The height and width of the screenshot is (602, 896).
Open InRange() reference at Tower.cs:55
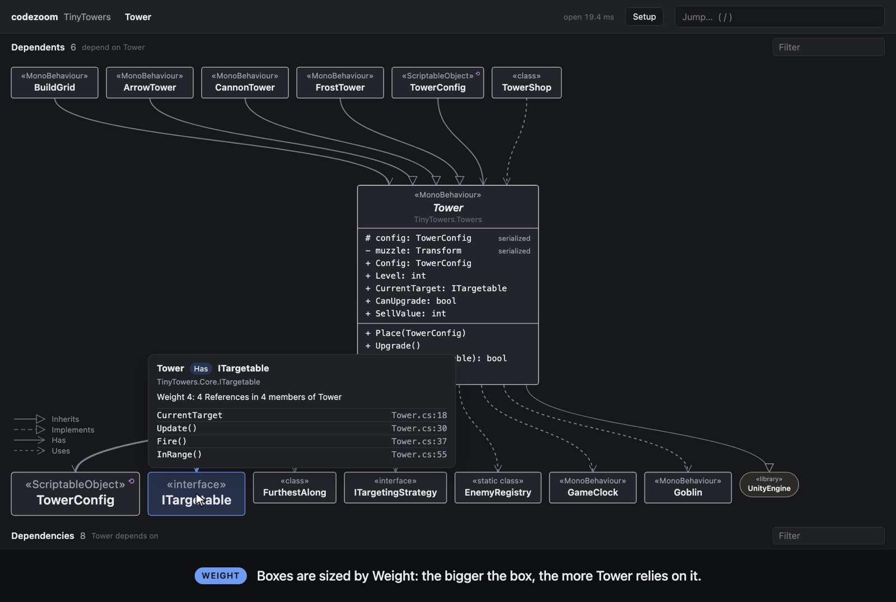[x=302, y=454]
